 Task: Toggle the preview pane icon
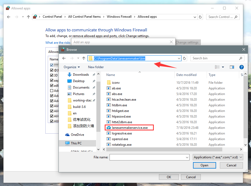point(232,67)
